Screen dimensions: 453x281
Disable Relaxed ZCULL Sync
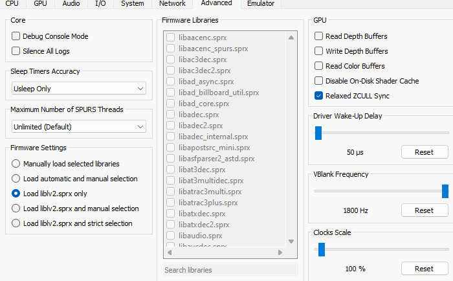(318, 96)
